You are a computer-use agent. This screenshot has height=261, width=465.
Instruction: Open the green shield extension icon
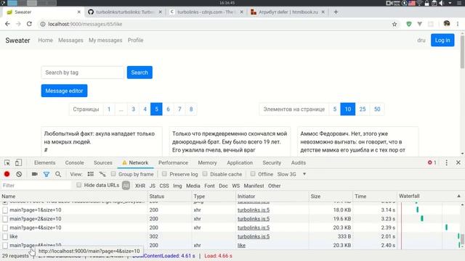[408, 24]
